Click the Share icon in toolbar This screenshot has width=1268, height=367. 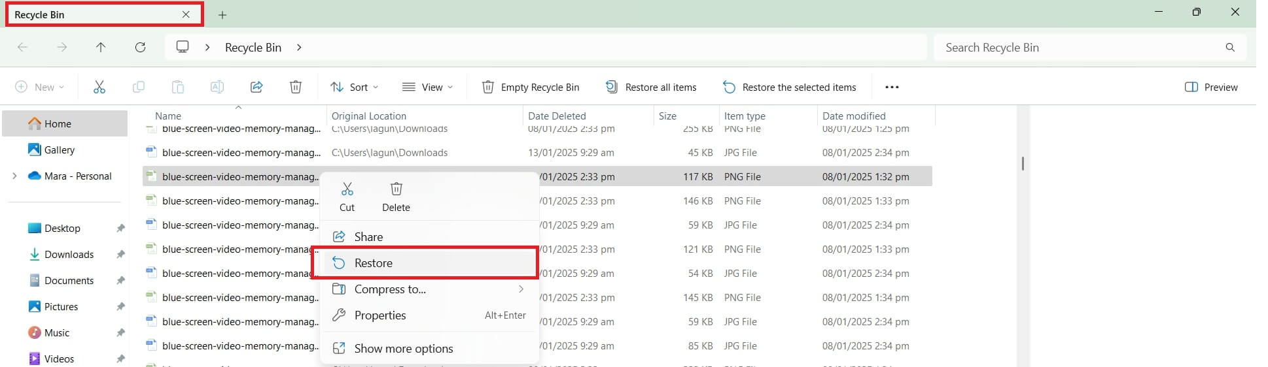[256, 87]
